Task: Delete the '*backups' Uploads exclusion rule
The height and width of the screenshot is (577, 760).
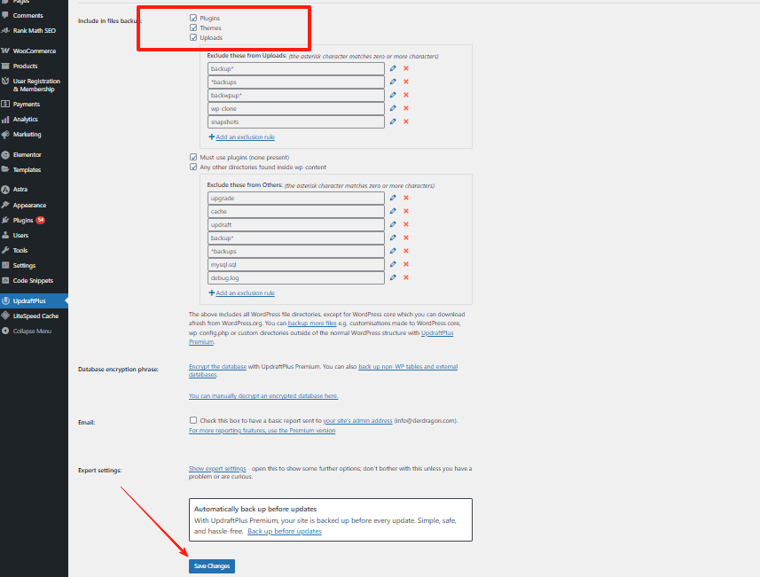Action: click(x=406, y=82)
